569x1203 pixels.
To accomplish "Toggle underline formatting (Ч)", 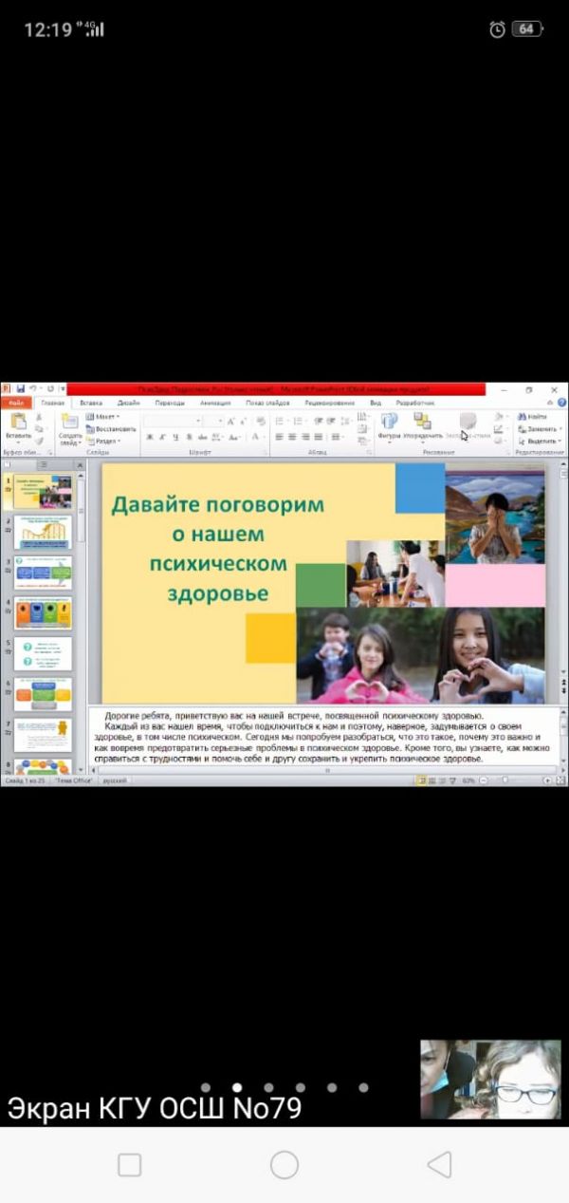I will click(175, 437).
